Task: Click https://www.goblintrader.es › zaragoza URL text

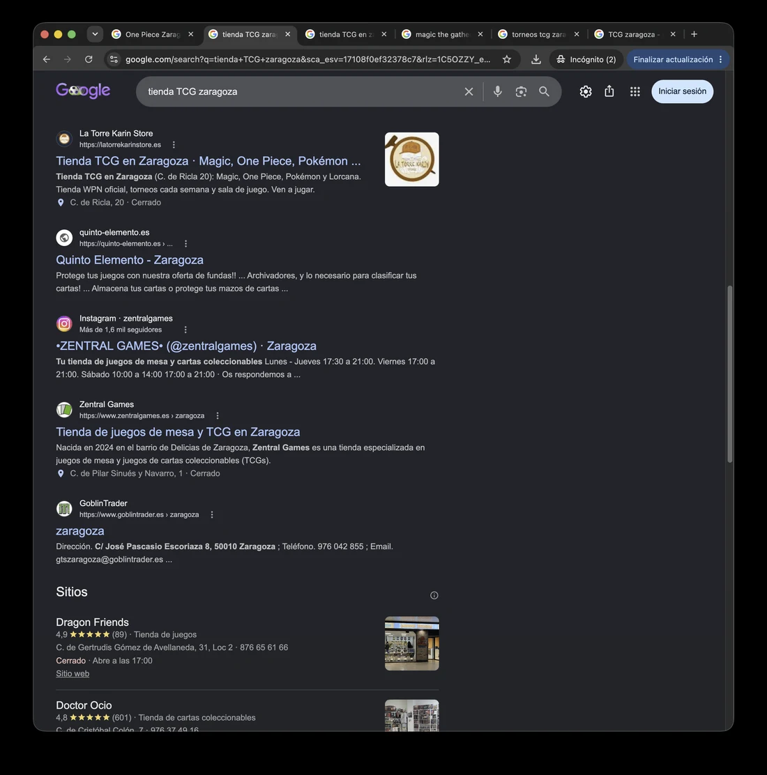Action: point(139,514)
